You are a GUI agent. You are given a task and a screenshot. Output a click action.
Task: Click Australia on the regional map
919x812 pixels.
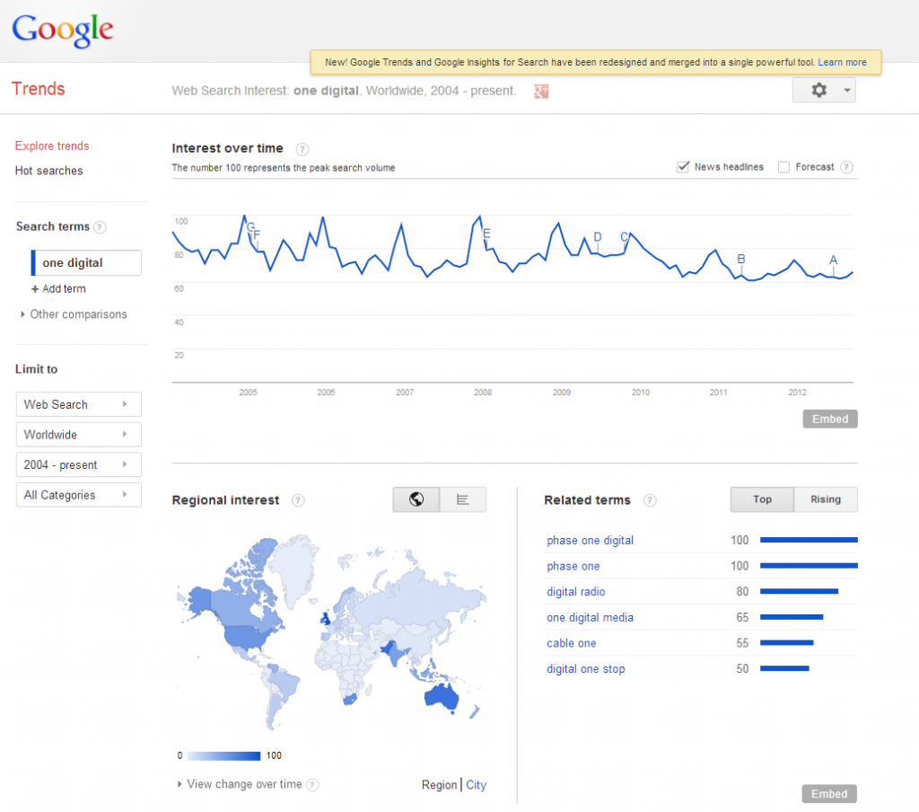pyautogui.click(x=442, y=695)
